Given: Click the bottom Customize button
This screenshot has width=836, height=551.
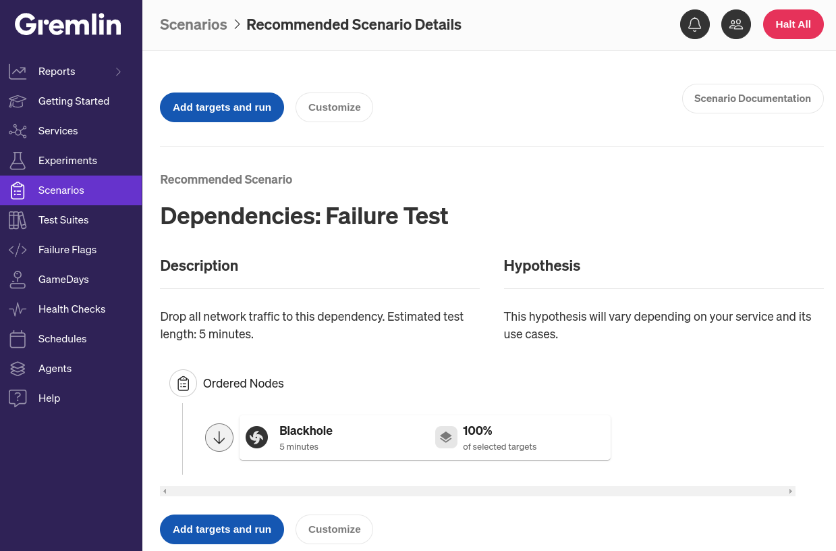Looking at the screenshot, I should (x=334, y=529).
